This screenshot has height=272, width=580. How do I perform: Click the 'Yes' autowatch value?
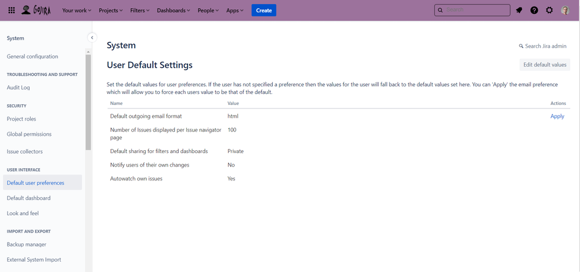pyautogui.click(x=231, y=179)
